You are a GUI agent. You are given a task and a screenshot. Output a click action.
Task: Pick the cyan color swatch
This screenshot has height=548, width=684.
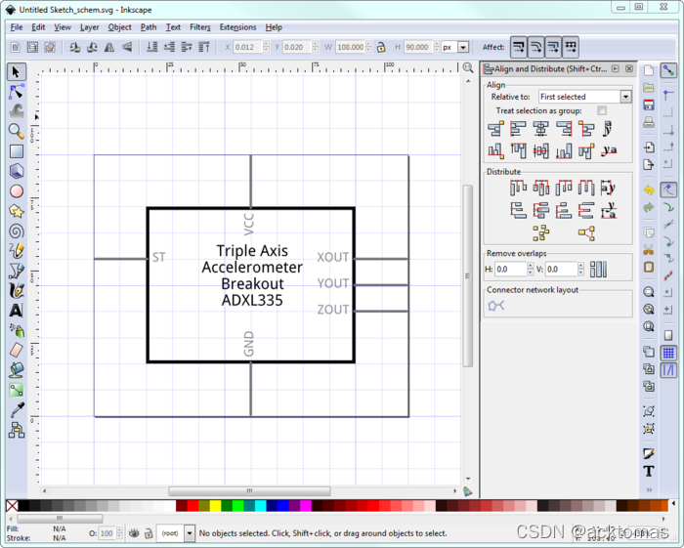tap(261, 506)
